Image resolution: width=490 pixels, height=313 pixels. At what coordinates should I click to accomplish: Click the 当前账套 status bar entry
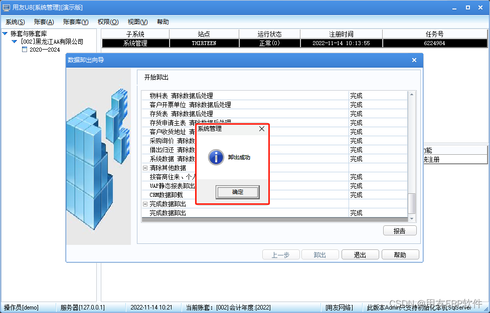(x=228, y=307)
